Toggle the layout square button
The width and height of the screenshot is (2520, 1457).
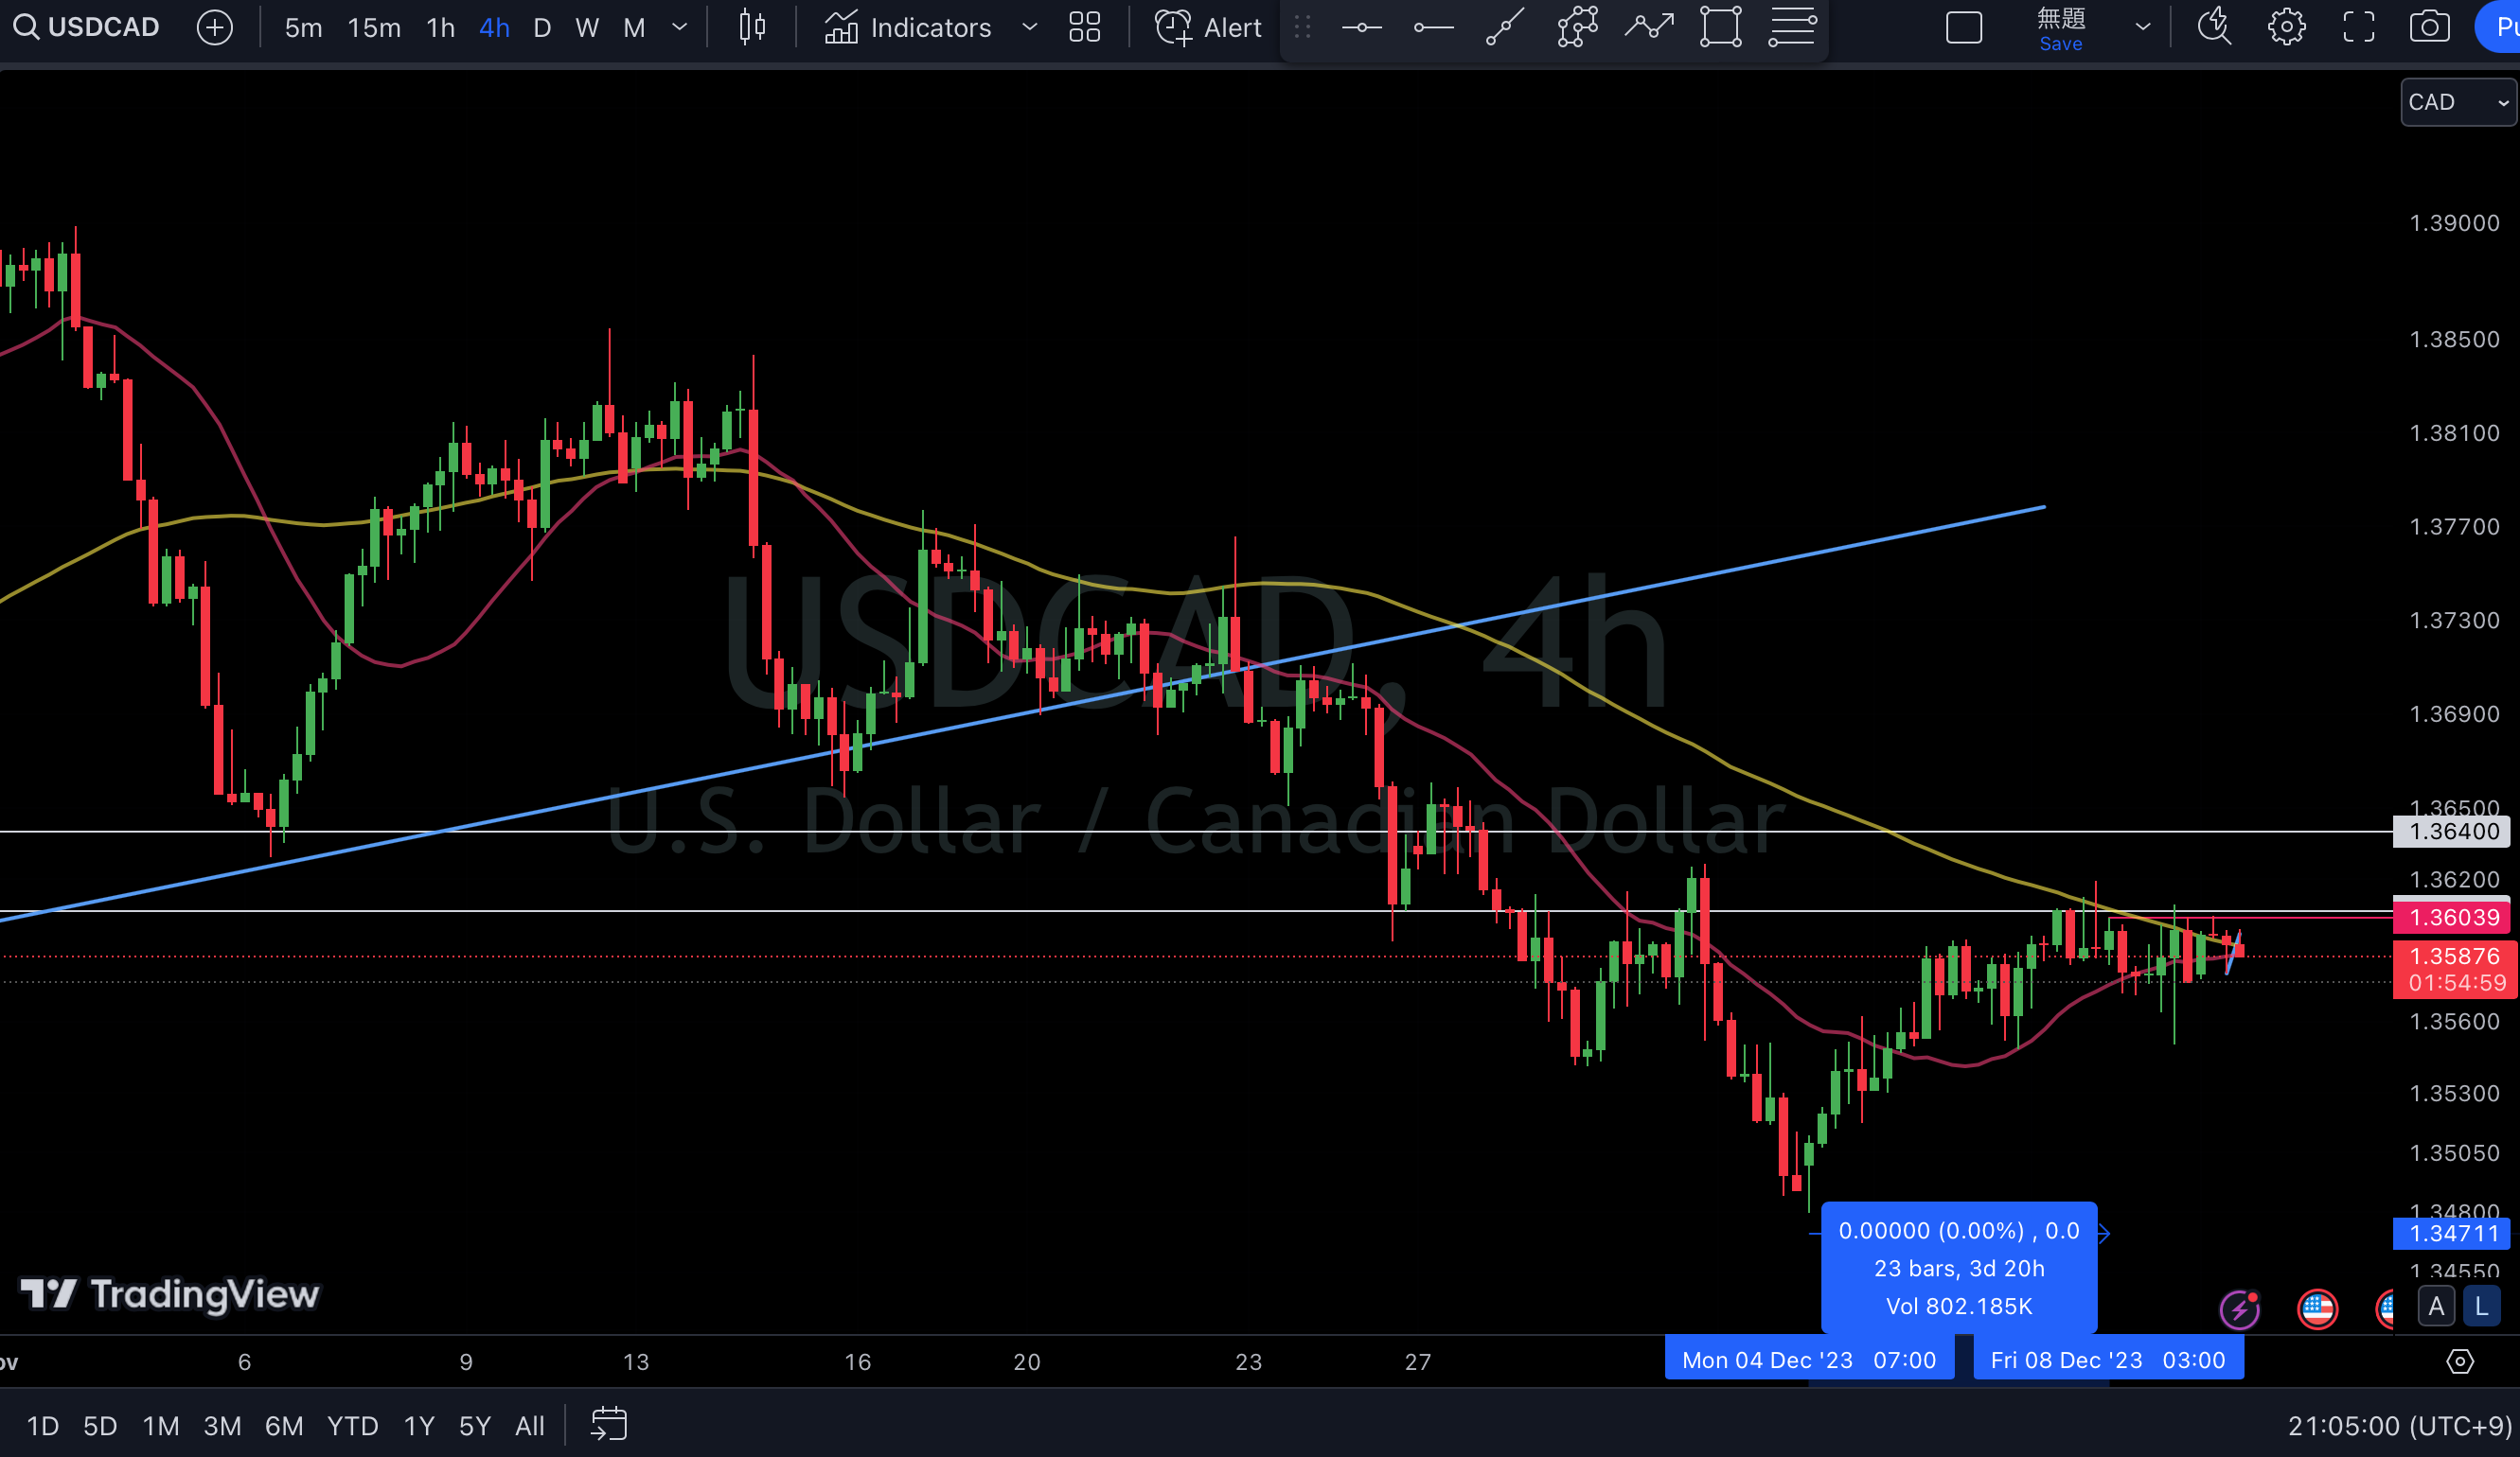point(1964,27)
